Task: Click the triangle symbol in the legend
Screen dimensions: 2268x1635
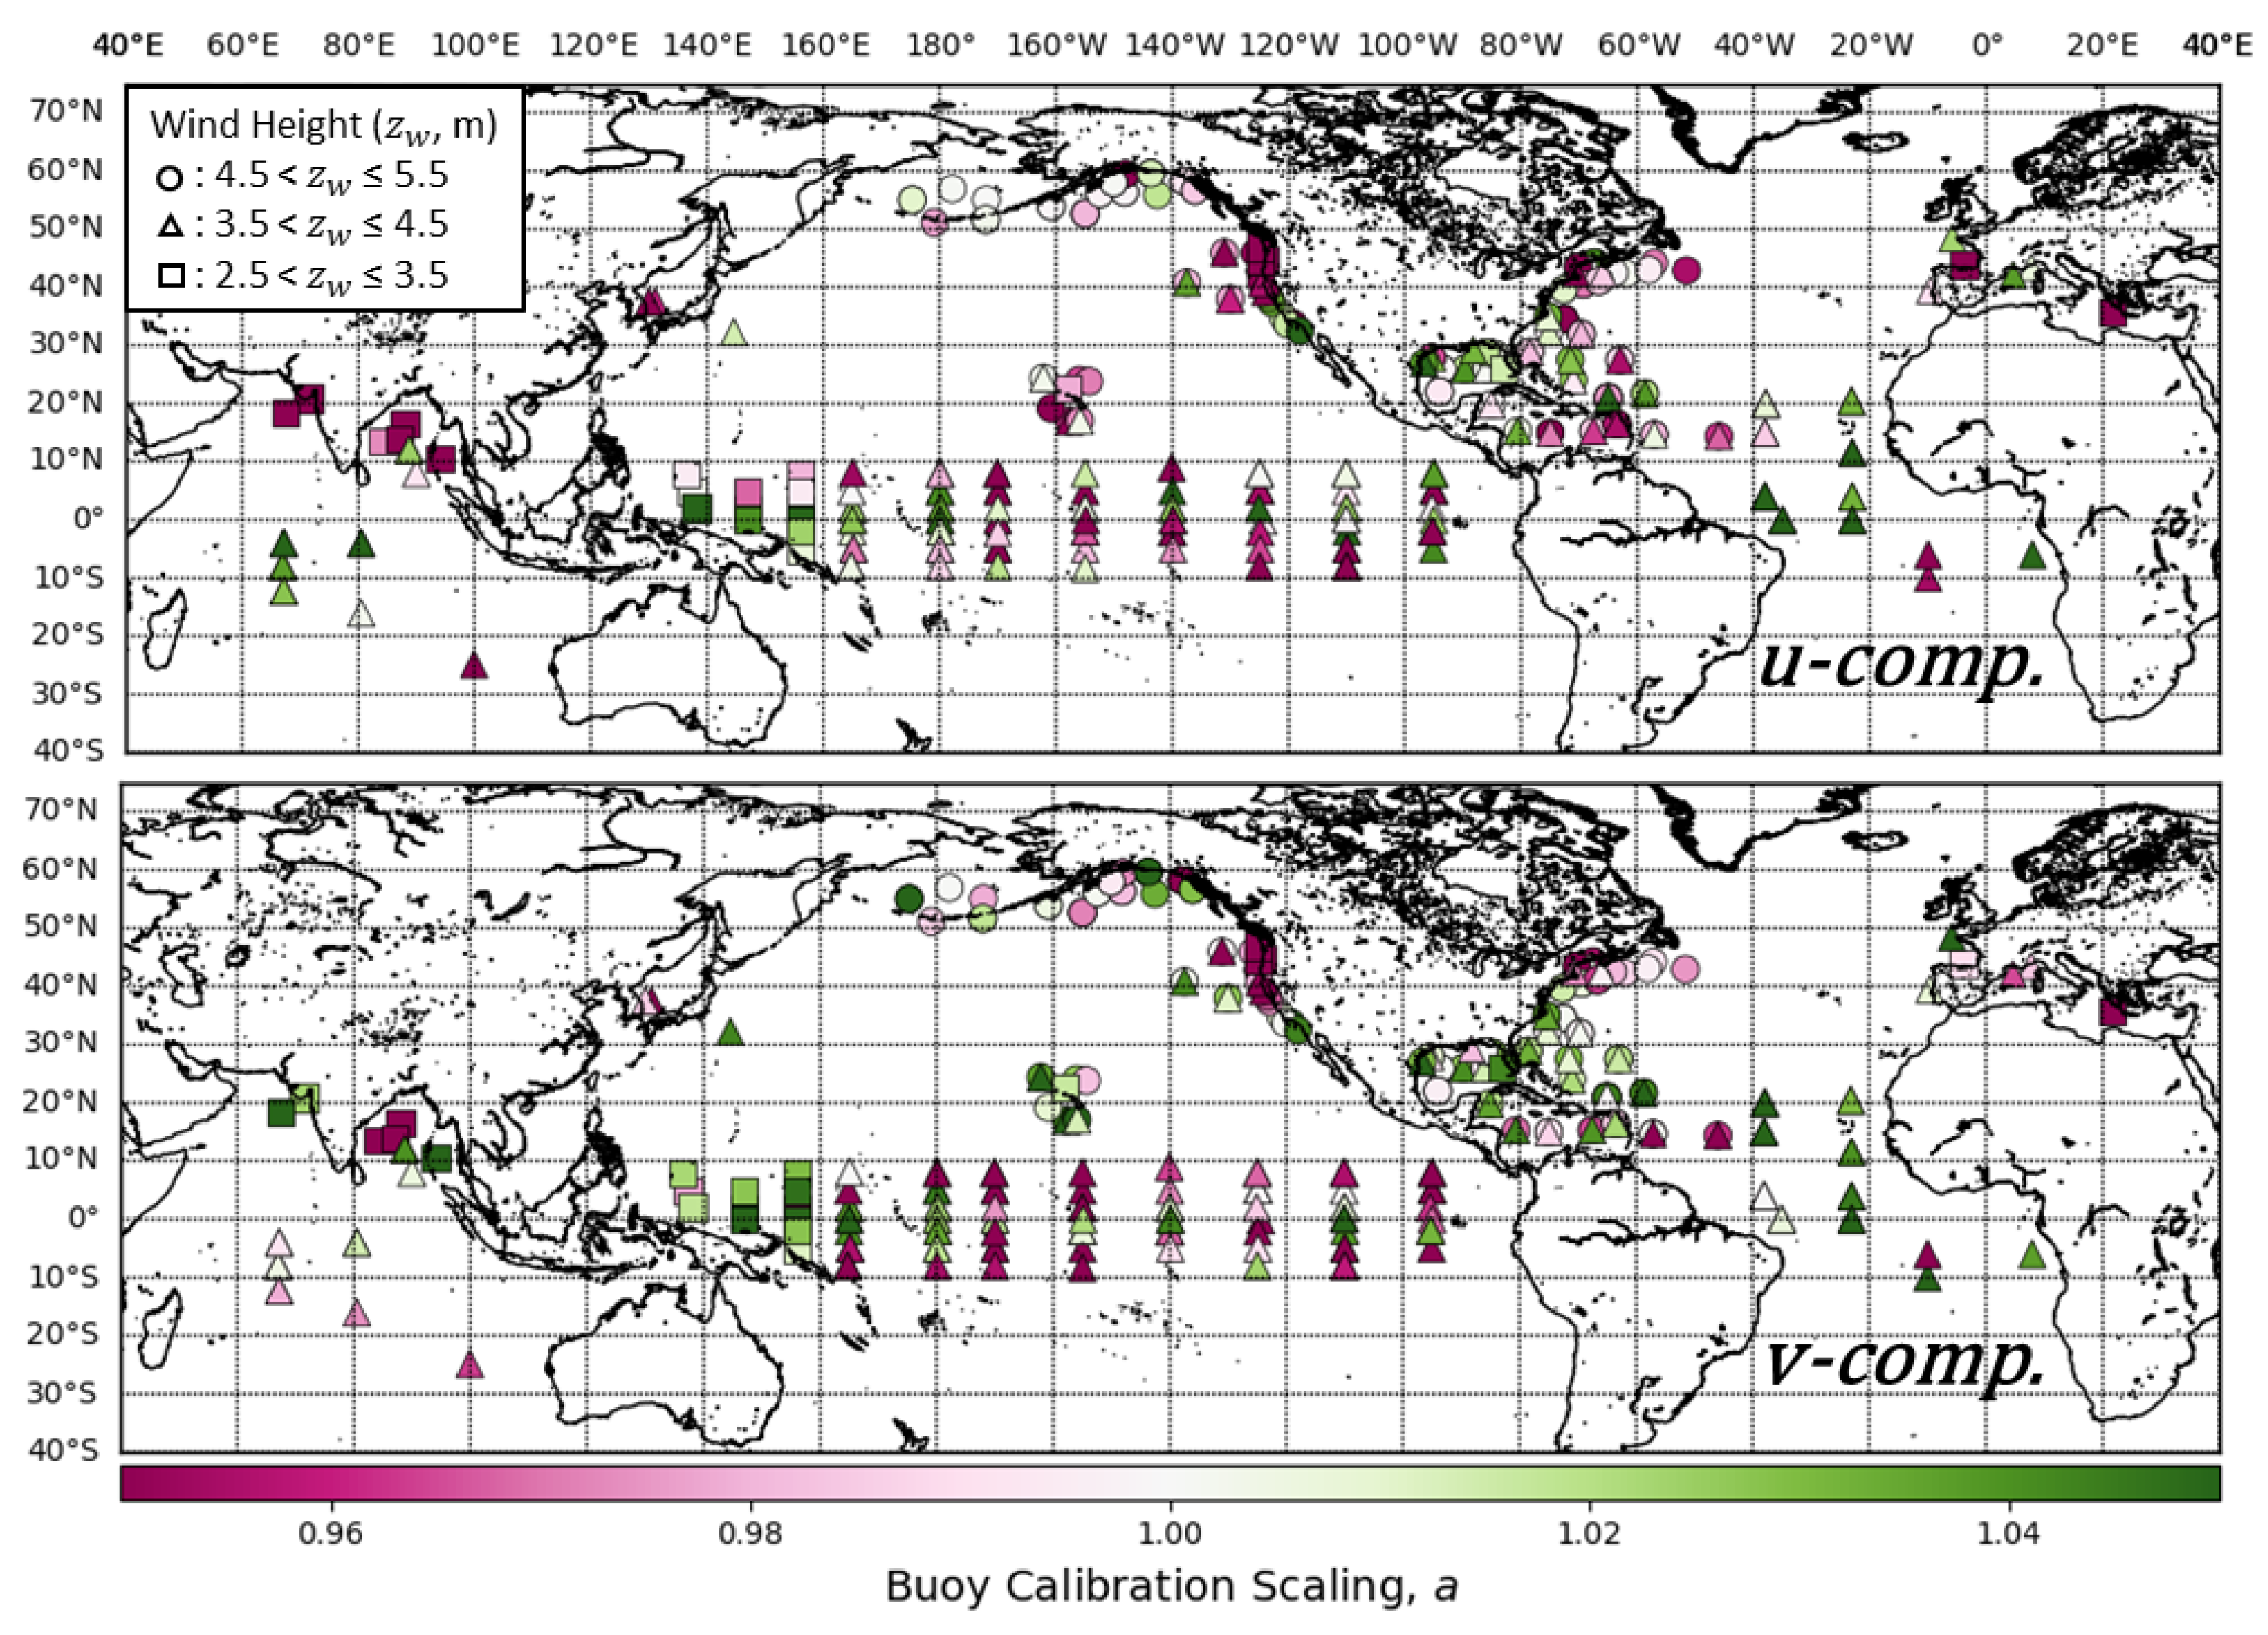Action: click(x=170, y=227)
